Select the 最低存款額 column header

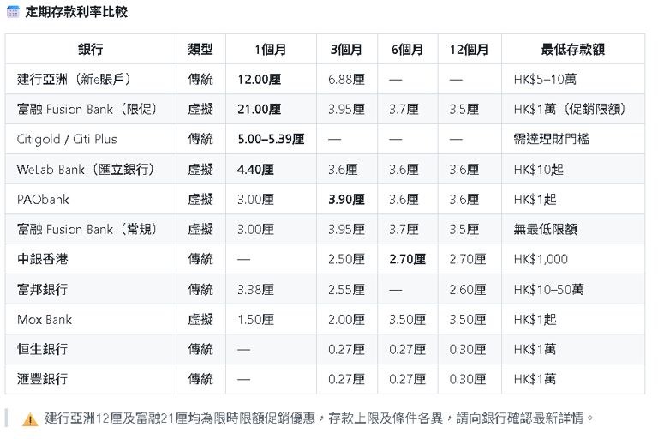(x=573, y=50)
